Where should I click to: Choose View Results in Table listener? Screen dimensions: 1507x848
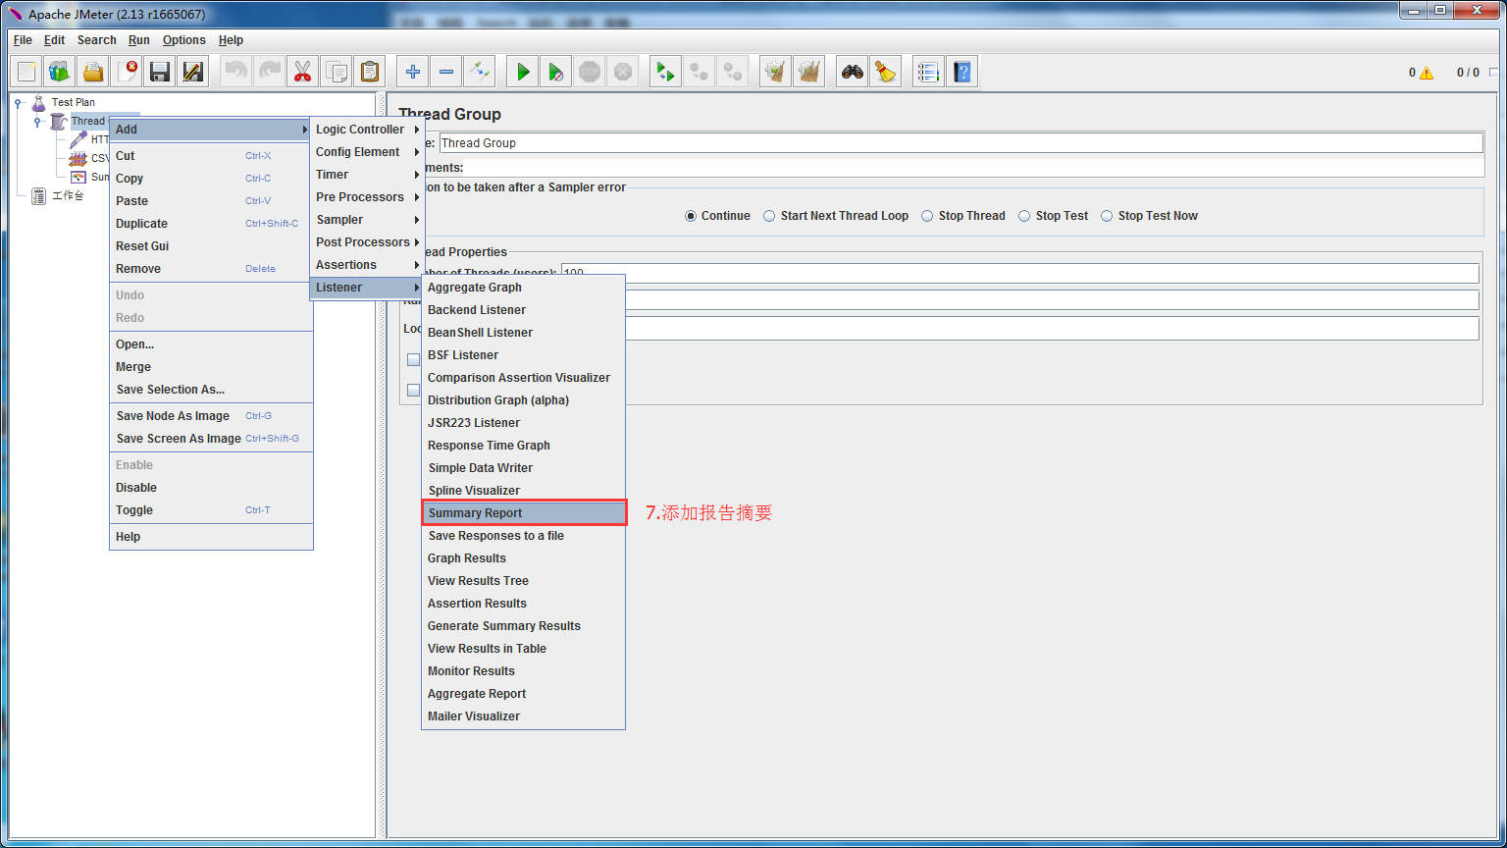tap(524, 649)
